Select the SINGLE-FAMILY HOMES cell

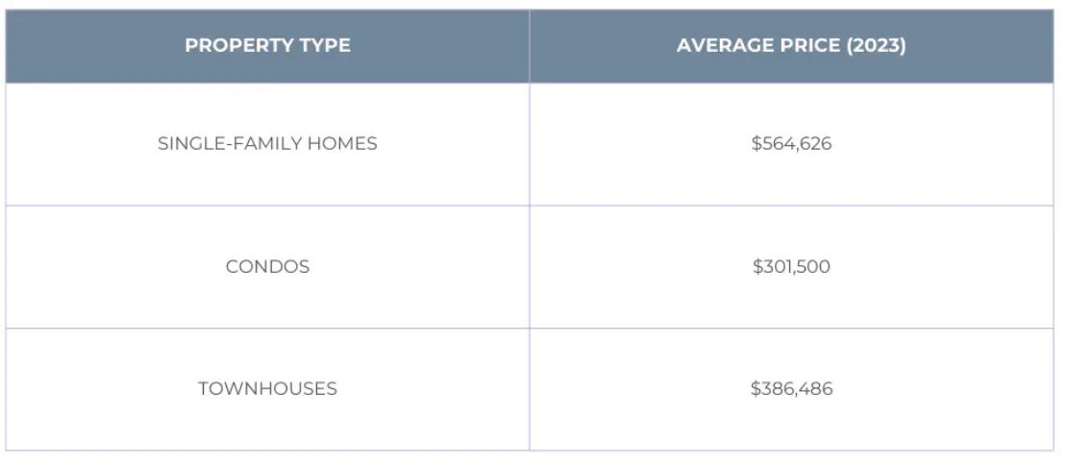(267, 144)
